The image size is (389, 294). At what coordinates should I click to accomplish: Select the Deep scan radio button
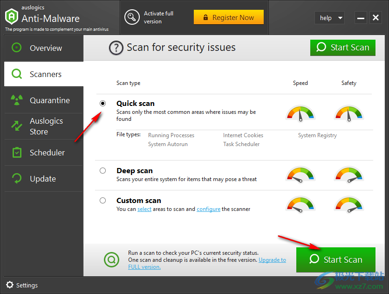[102, 171]
